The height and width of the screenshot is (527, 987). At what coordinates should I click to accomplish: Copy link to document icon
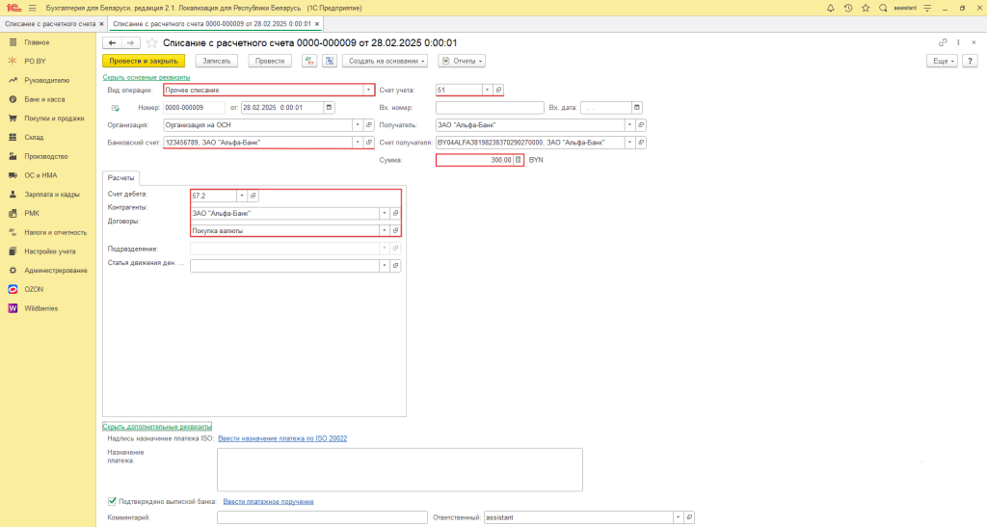tap(943, 42)
